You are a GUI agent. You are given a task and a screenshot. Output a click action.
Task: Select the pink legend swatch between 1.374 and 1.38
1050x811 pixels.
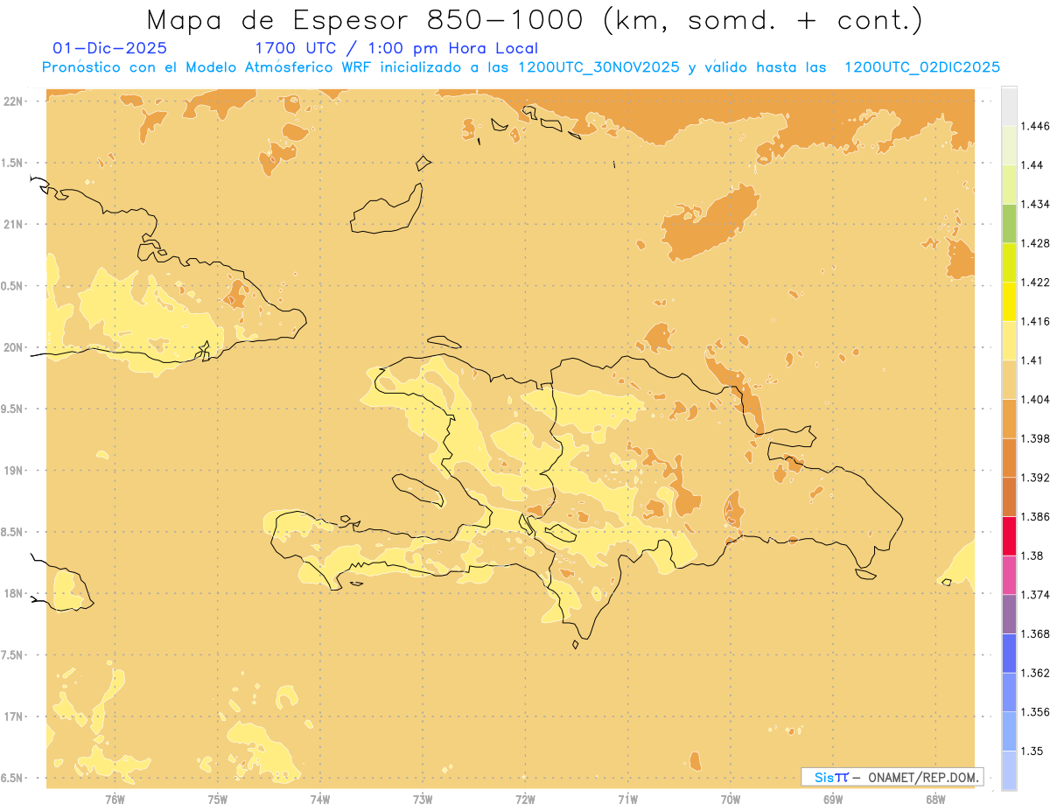pos(1009,574)
